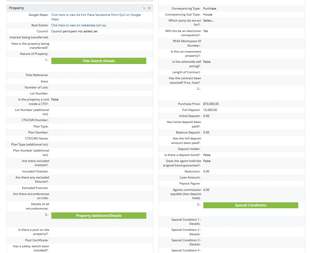Image resolution: width=310 pixels, height=253 pixels.
Task: Edit the Reduction value 0.00
Action: [x=206, y=172]
